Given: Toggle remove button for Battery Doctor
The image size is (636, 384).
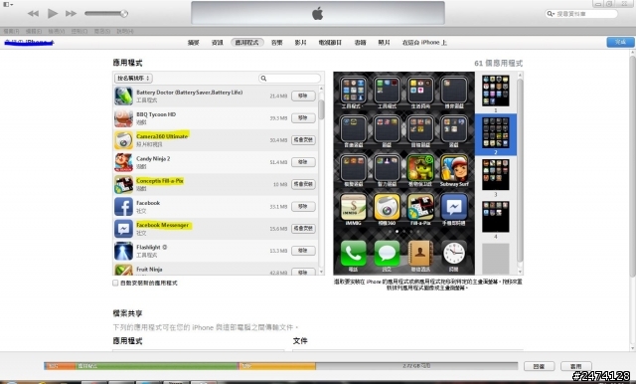Looking at the screenshot, I should tap(303, 96).
